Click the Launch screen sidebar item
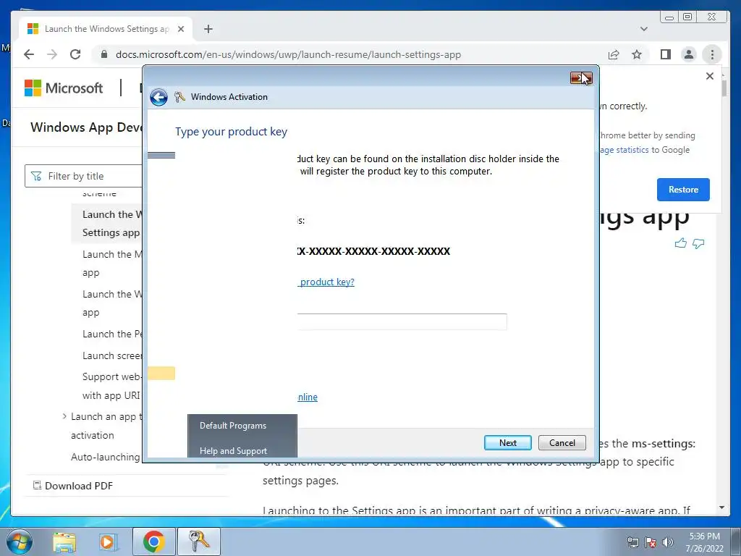The width and height of the screenshot is (741, 556). 112,355
